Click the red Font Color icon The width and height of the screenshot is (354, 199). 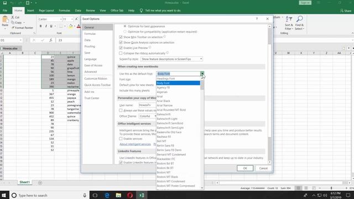79,26
